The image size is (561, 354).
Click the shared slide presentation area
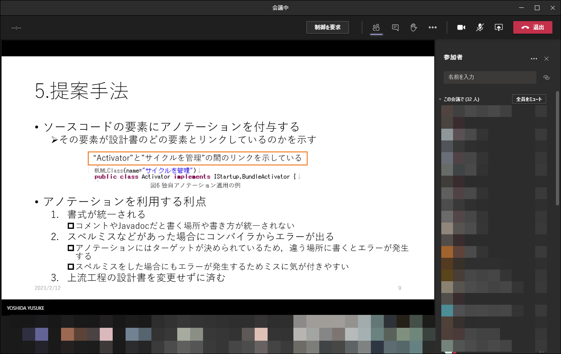pyautogui.click(x=218, y=178)
